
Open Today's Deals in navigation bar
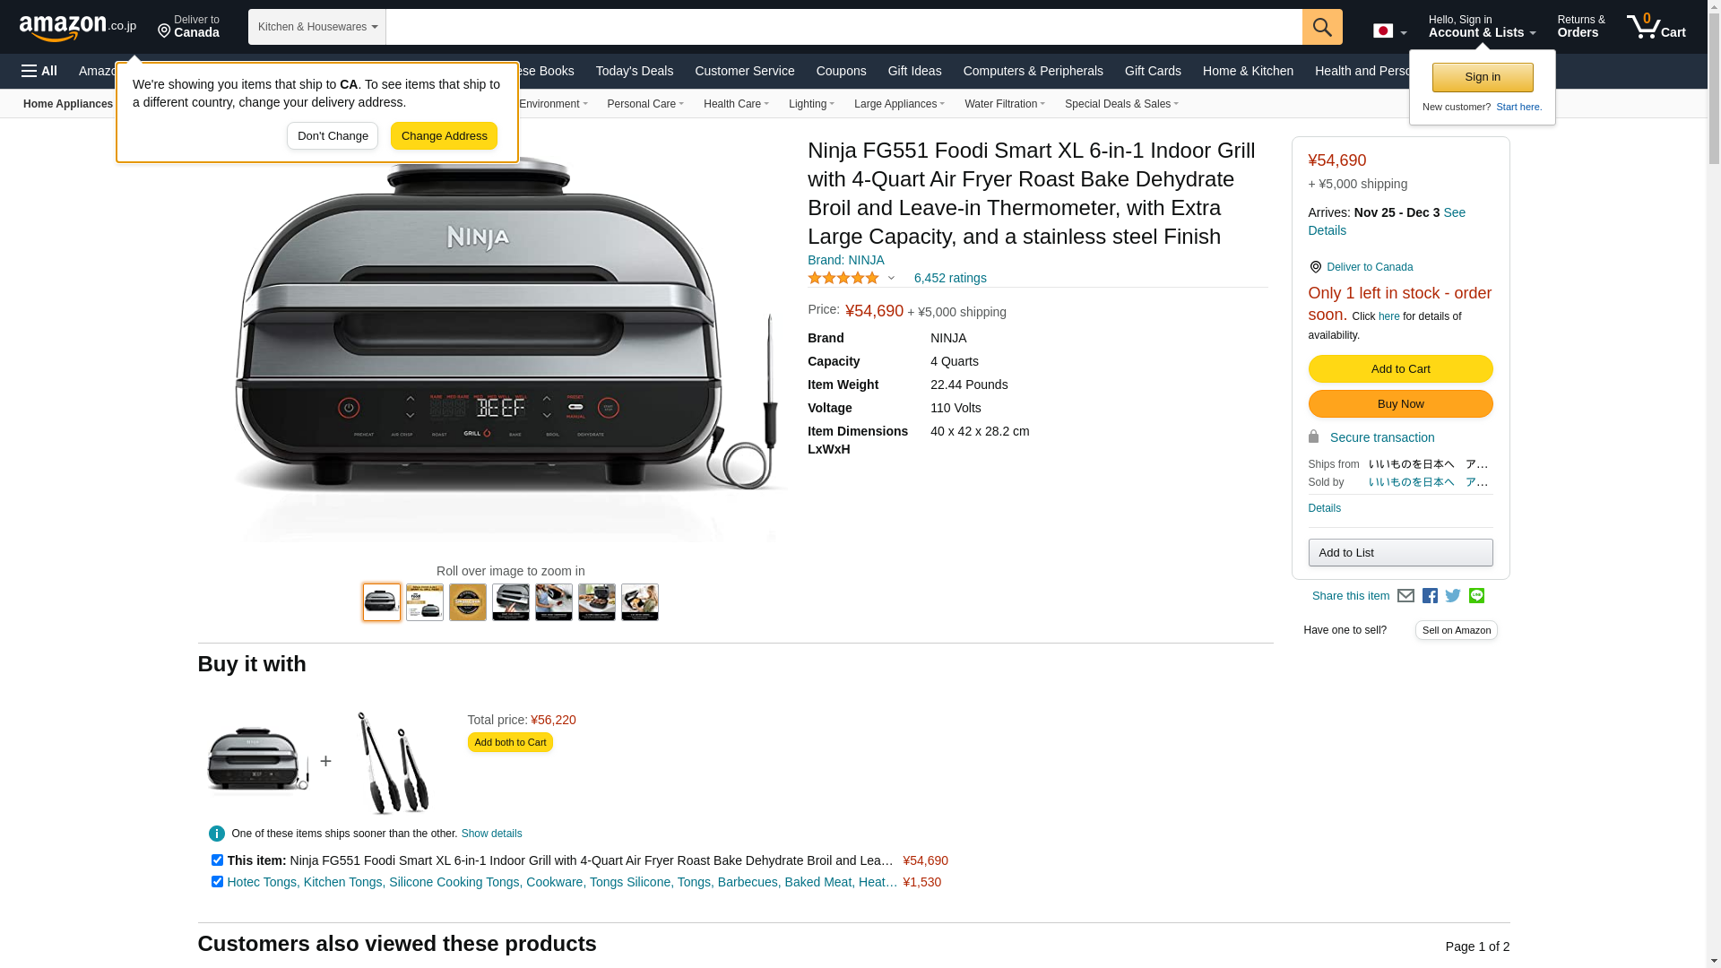pyautogui.click(x=635, y=71)
